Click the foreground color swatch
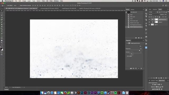 (1, 49)
